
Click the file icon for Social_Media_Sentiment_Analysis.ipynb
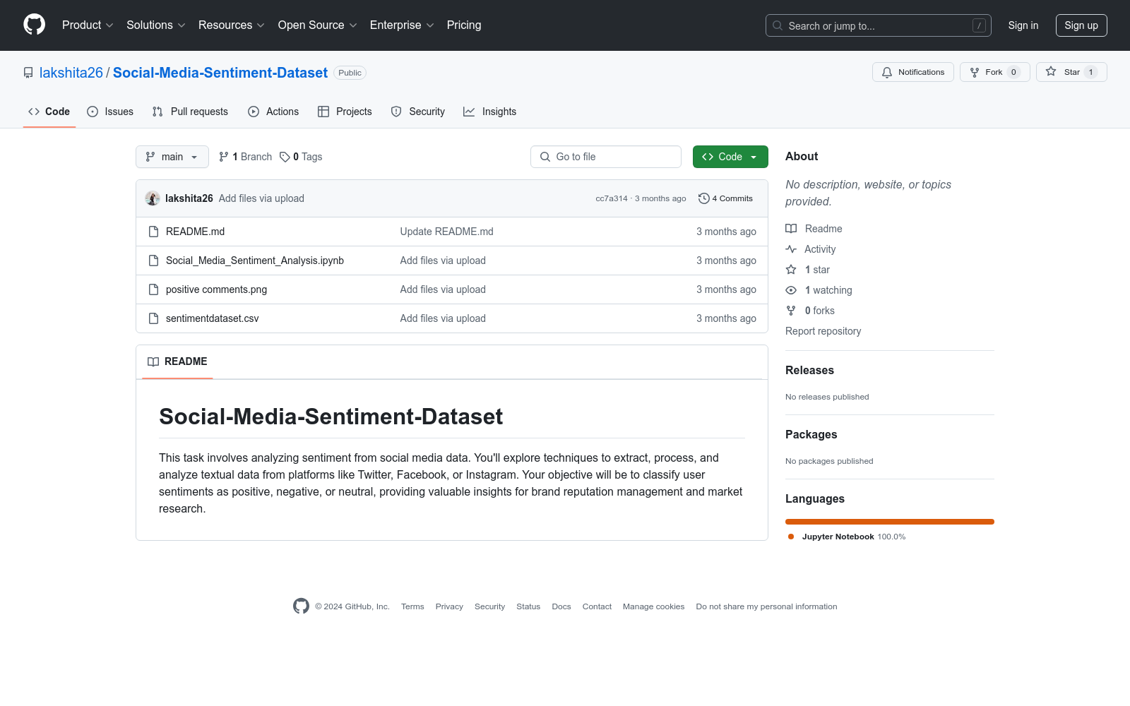click(x=153, y=261)
